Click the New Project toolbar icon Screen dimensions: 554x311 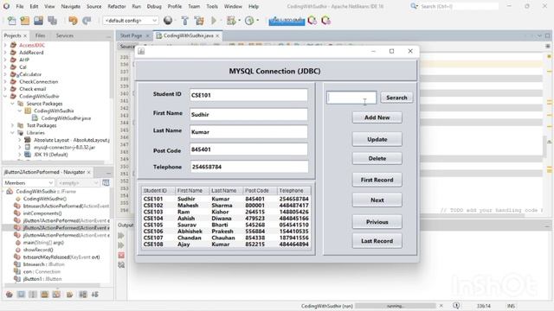pos(25,21)
